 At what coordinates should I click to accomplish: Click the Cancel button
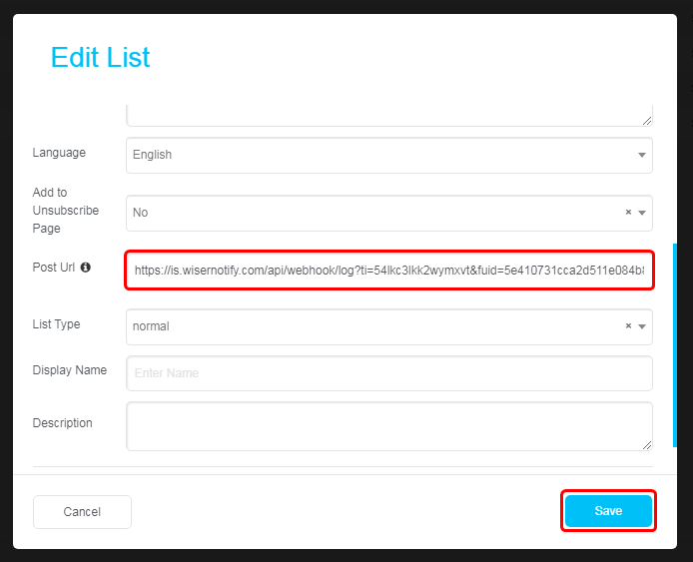pos(82,512)
